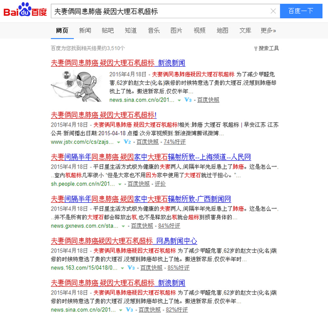Click the Baidu logo
This screenshot has width=328, height=315.
(25, 10)
